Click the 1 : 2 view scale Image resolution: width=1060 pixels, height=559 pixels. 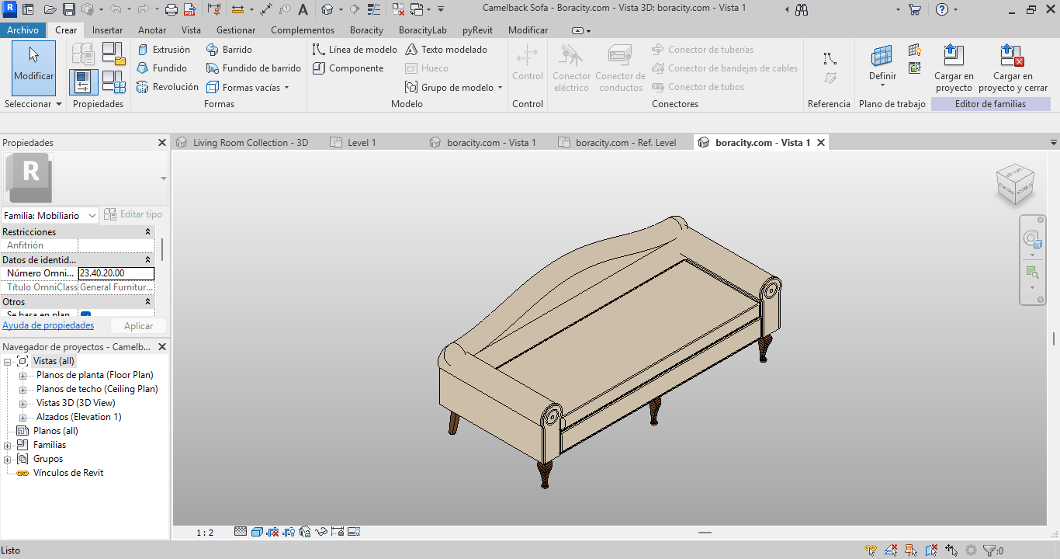205,533
